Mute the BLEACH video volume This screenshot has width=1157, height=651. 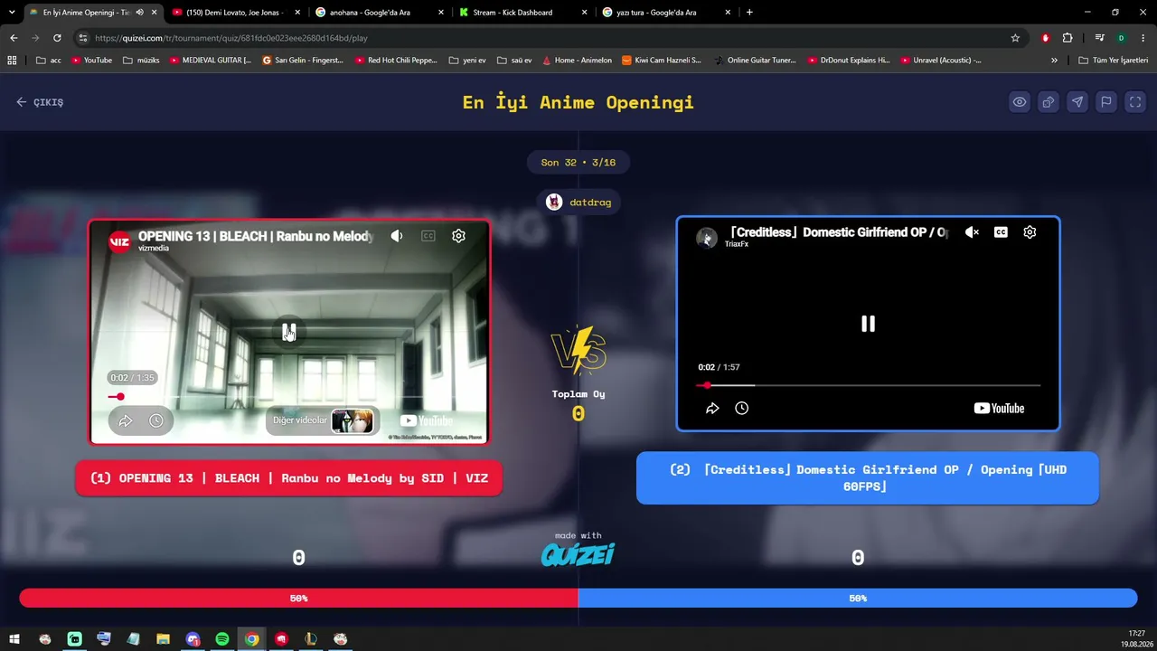coord(397,236)
